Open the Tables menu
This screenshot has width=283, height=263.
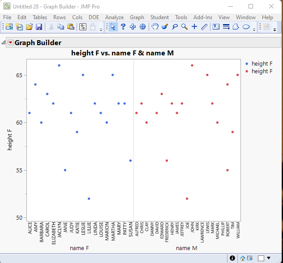pyautogui.click(x=40, y=17)
